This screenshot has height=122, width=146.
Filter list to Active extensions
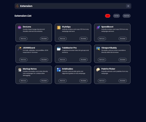point(117,16)
